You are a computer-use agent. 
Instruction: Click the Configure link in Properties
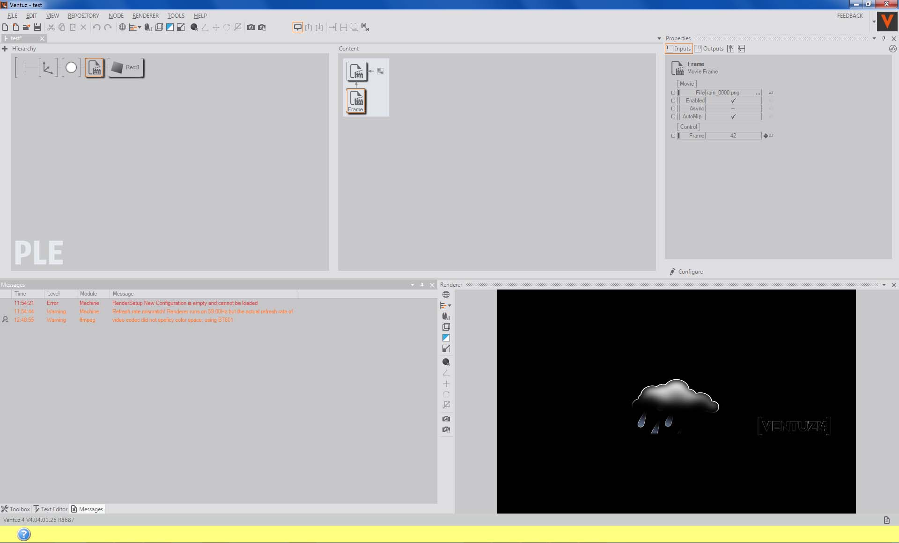pos(690,272)
